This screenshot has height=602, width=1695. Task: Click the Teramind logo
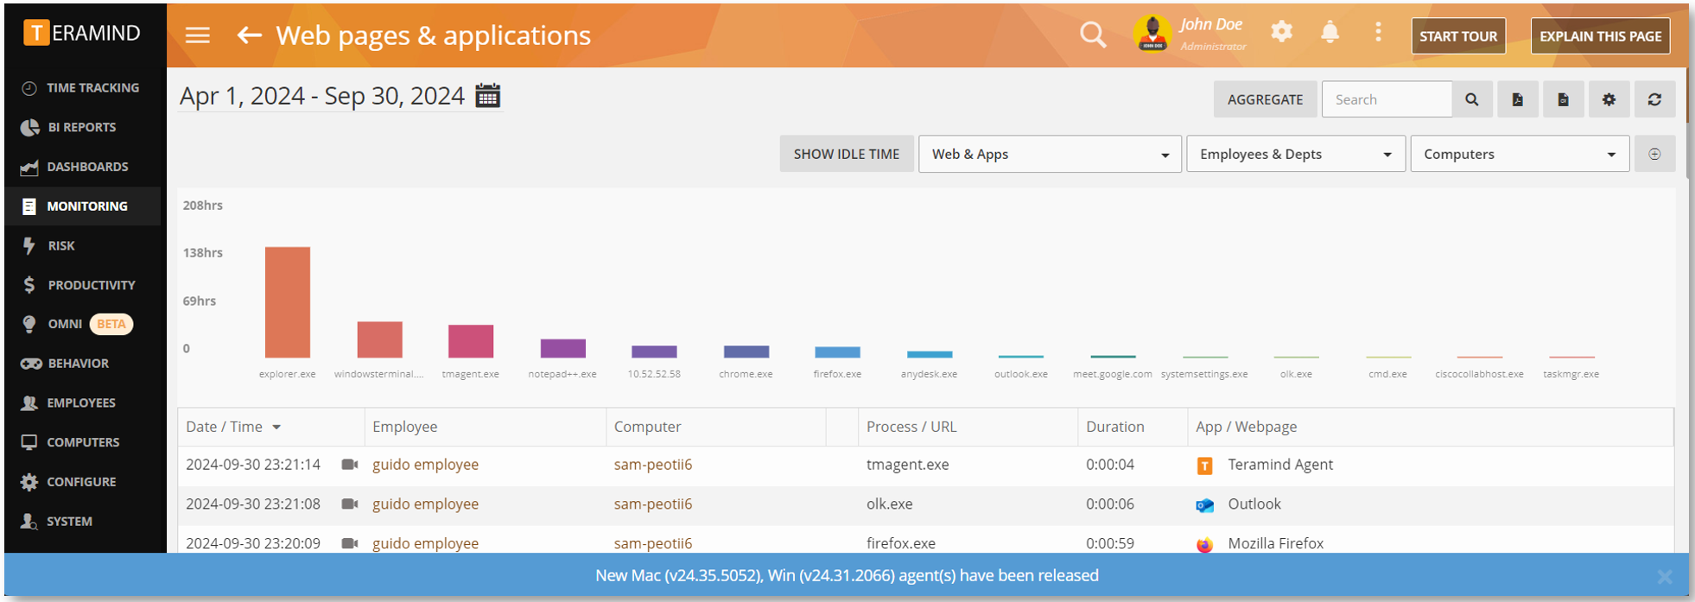(83, 33)
